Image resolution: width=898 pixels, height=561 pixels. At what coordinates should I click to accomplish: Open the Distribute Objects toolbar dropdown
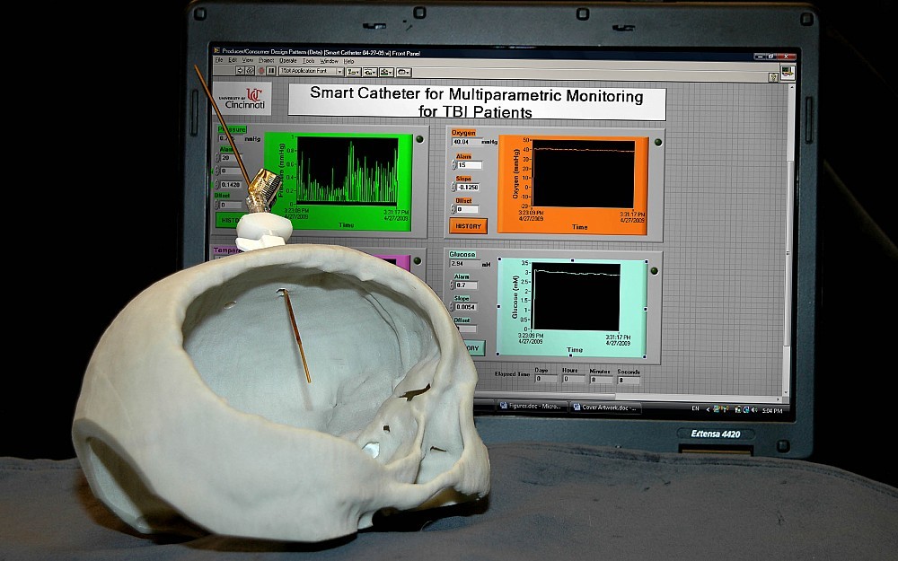(x=370, y=72)
